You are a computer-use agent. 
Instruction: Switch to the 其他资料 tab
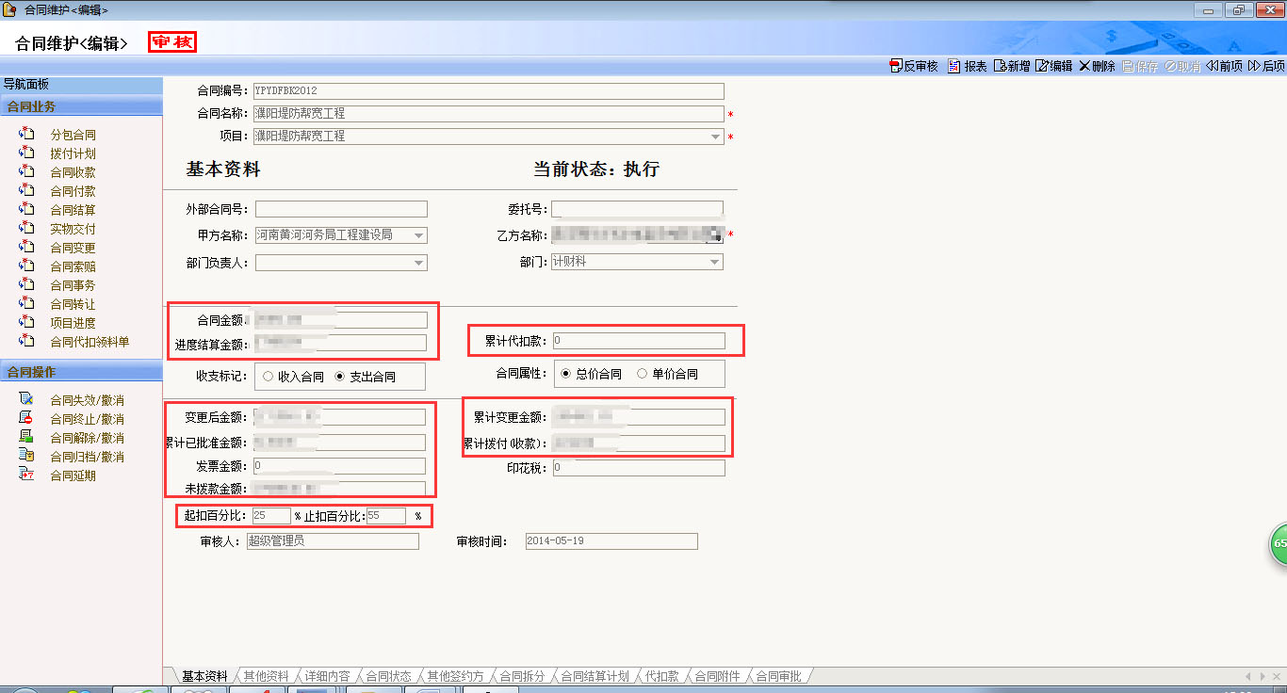point(266,676)
